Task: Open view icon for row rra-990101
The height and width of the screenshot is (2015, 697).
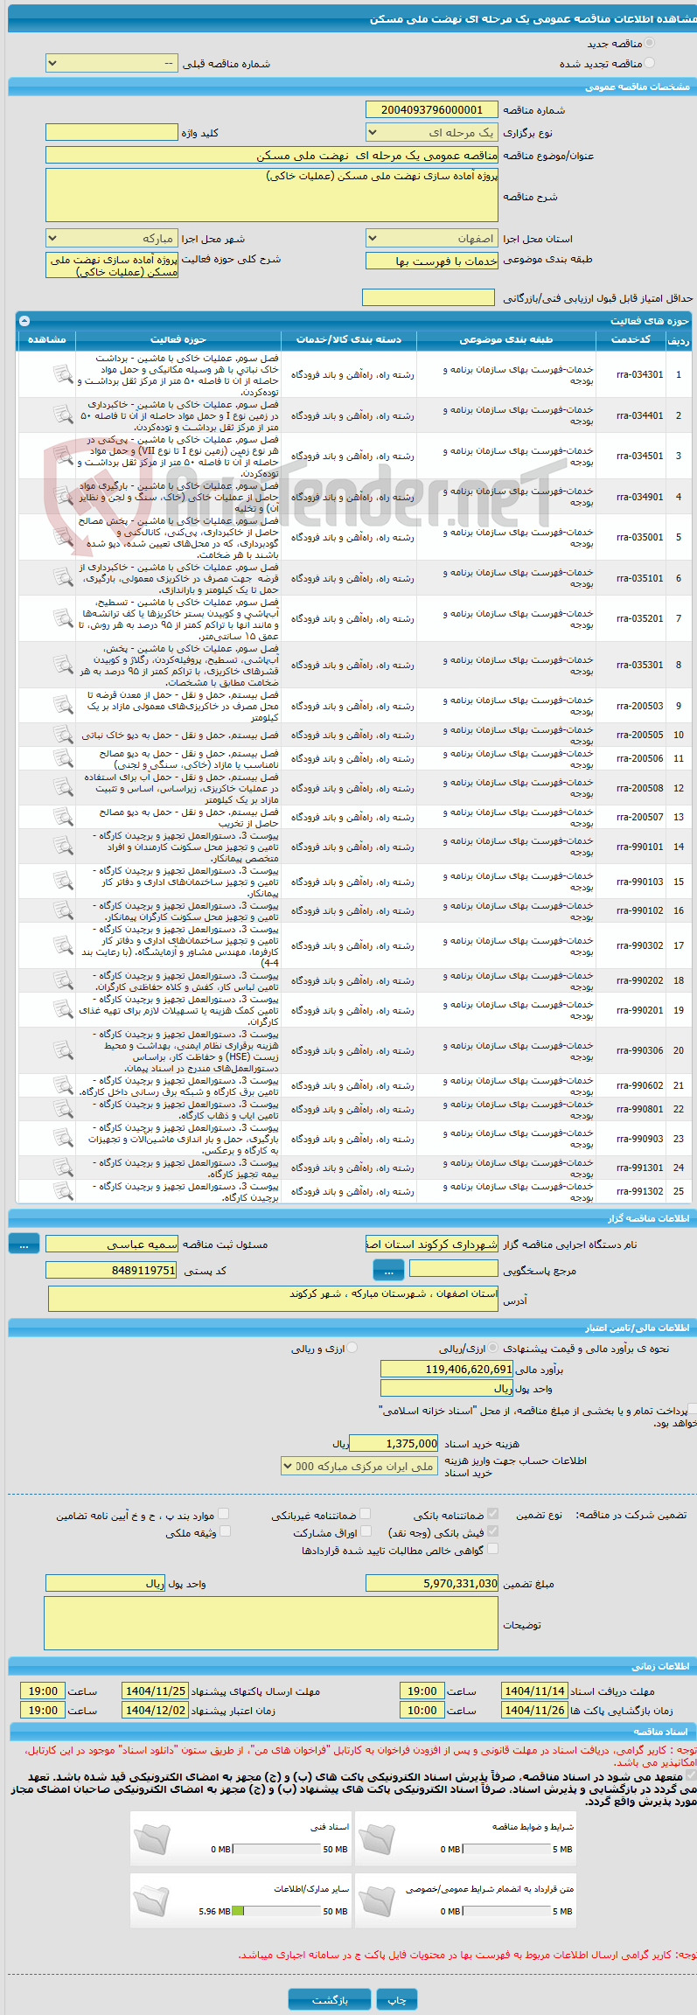Action: pyautogui.click(x=62, y=847)
